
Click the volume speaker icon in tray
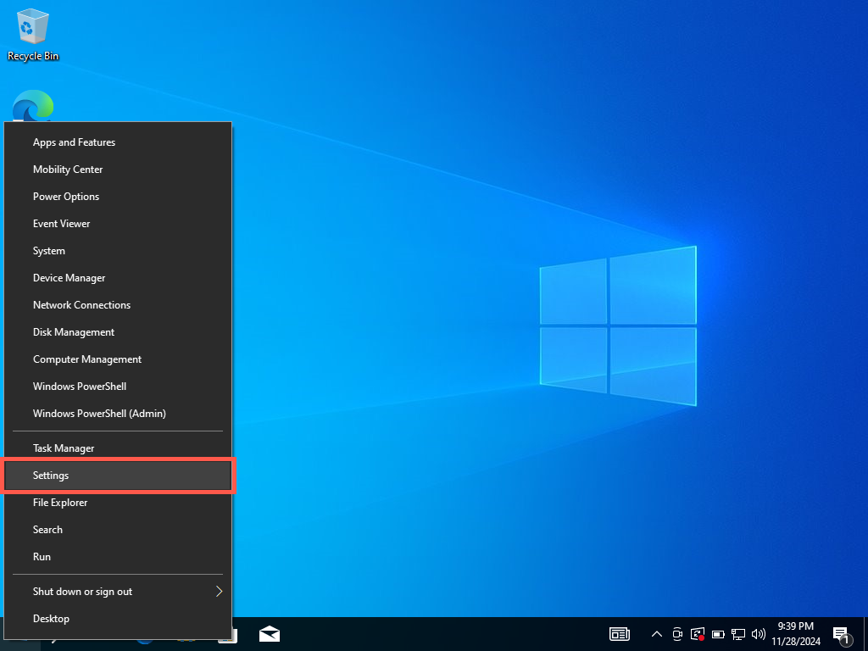pyautogui.click(x=759, y=634)
